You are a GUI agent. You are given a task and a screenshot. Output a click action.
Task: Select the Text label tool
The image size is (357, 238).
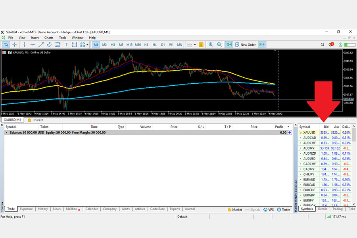[x=66, y=45]
